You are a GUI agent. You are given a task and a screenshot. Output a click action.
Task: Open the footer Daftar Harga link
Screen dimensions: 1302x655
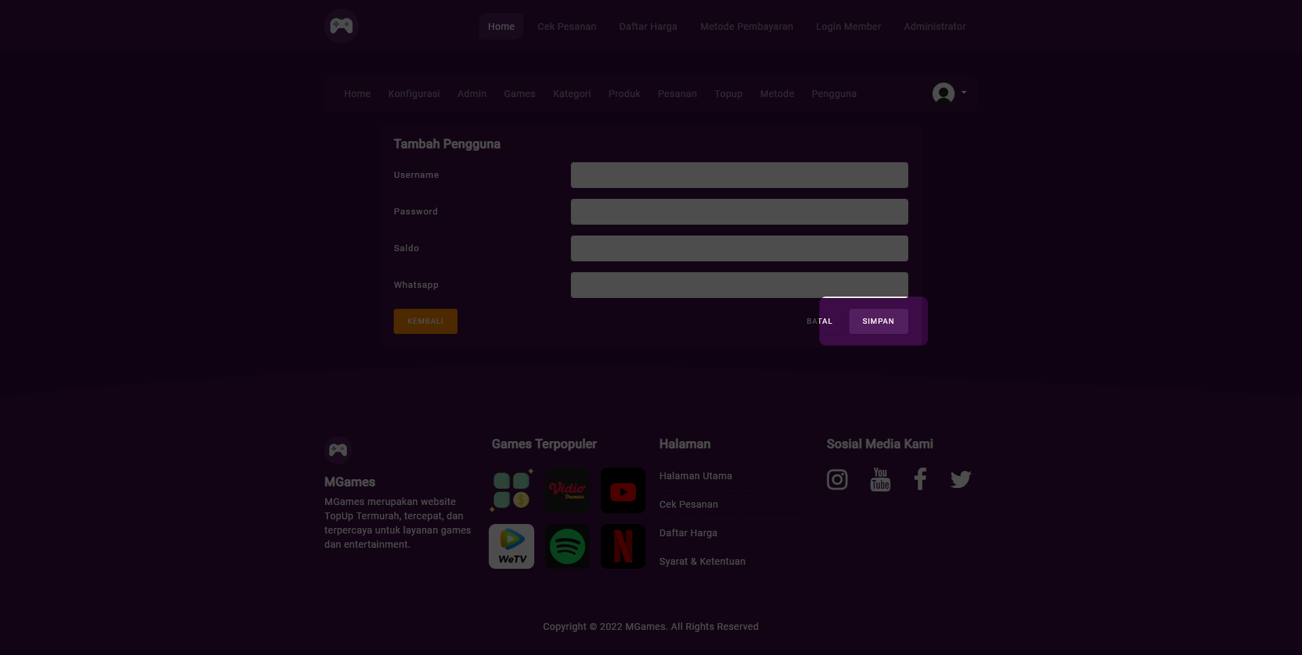[x=688, y=533]
